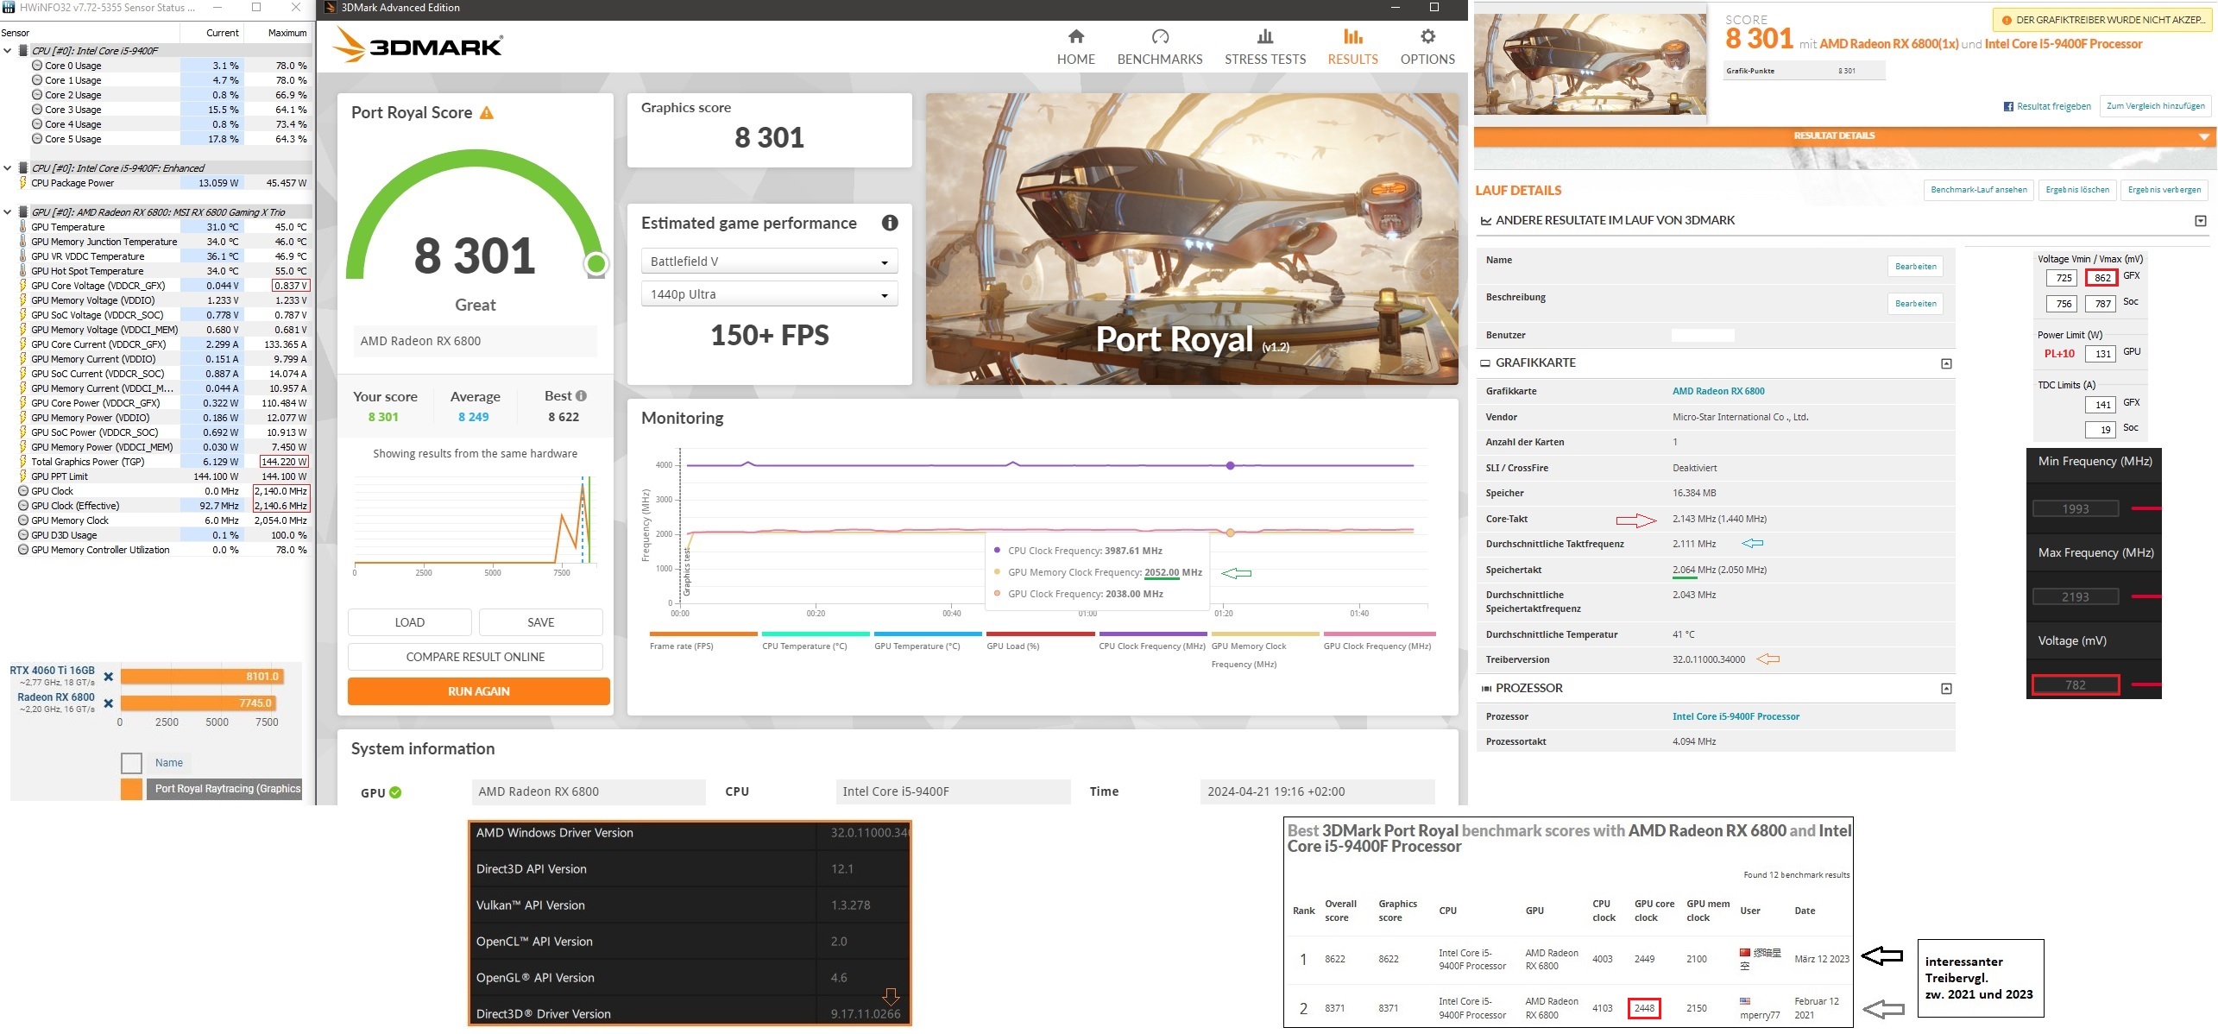The width and height of the screenshot is (2218, 1034).
Task: Remove Radeon RX 6800 comparison entry
Action: point(109,703)
